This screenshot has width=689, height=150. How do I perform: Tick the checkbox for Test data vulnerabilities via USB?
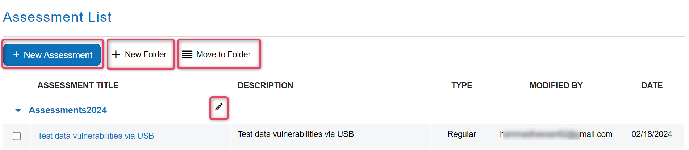click(17, 136)
